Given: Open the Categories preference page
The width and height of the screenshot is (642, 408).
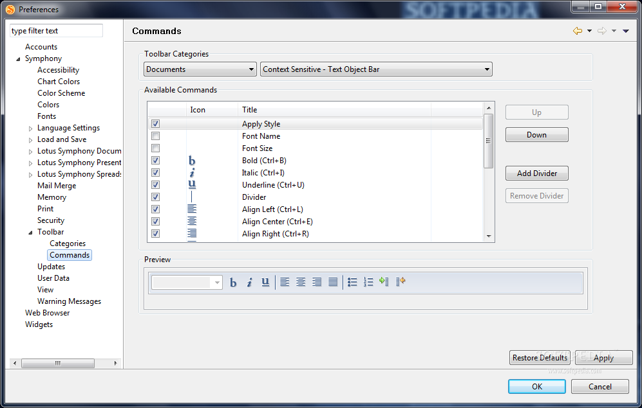Looking at the screenshot, I should (x=68, y=244).
